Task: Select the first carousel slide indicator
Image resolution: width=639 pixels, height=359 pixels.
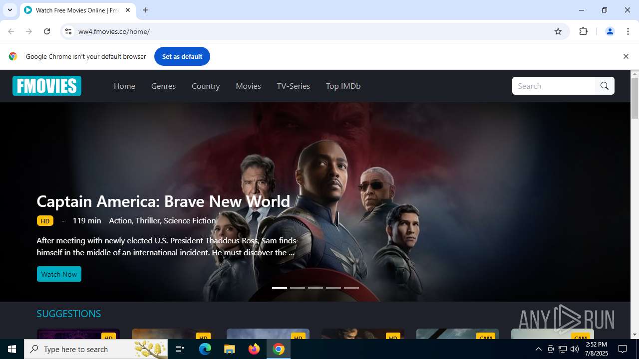Action: pos(280,288)
